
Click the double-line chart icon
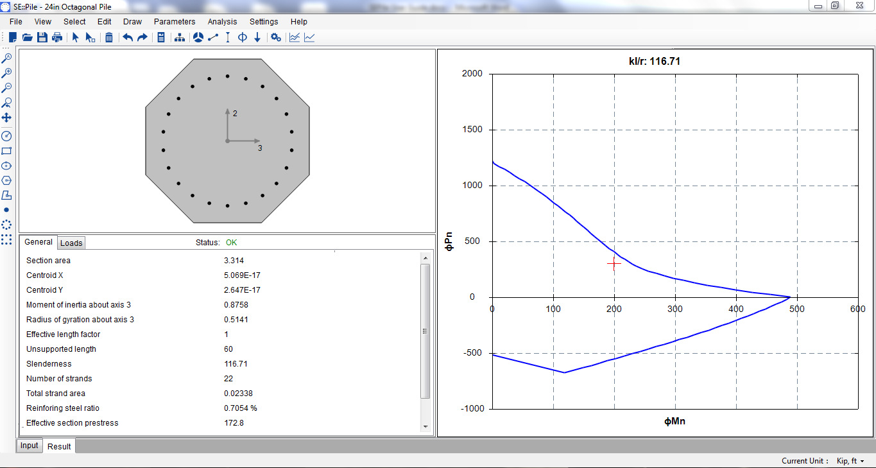(x=295, y=37)
